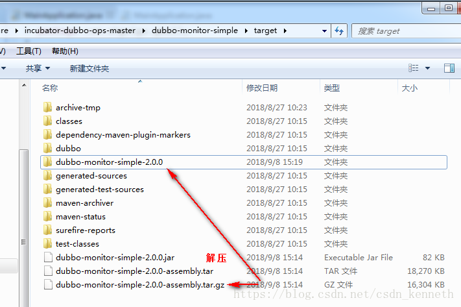The image size is (461, 307).
Task: Click the TAR 文件 type cell
Action: point(340,271)
